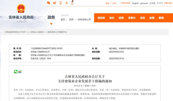173x101 pixels.
Task: Select index number 11220000013544357T/2022-01551
Action: pos(47,48)
